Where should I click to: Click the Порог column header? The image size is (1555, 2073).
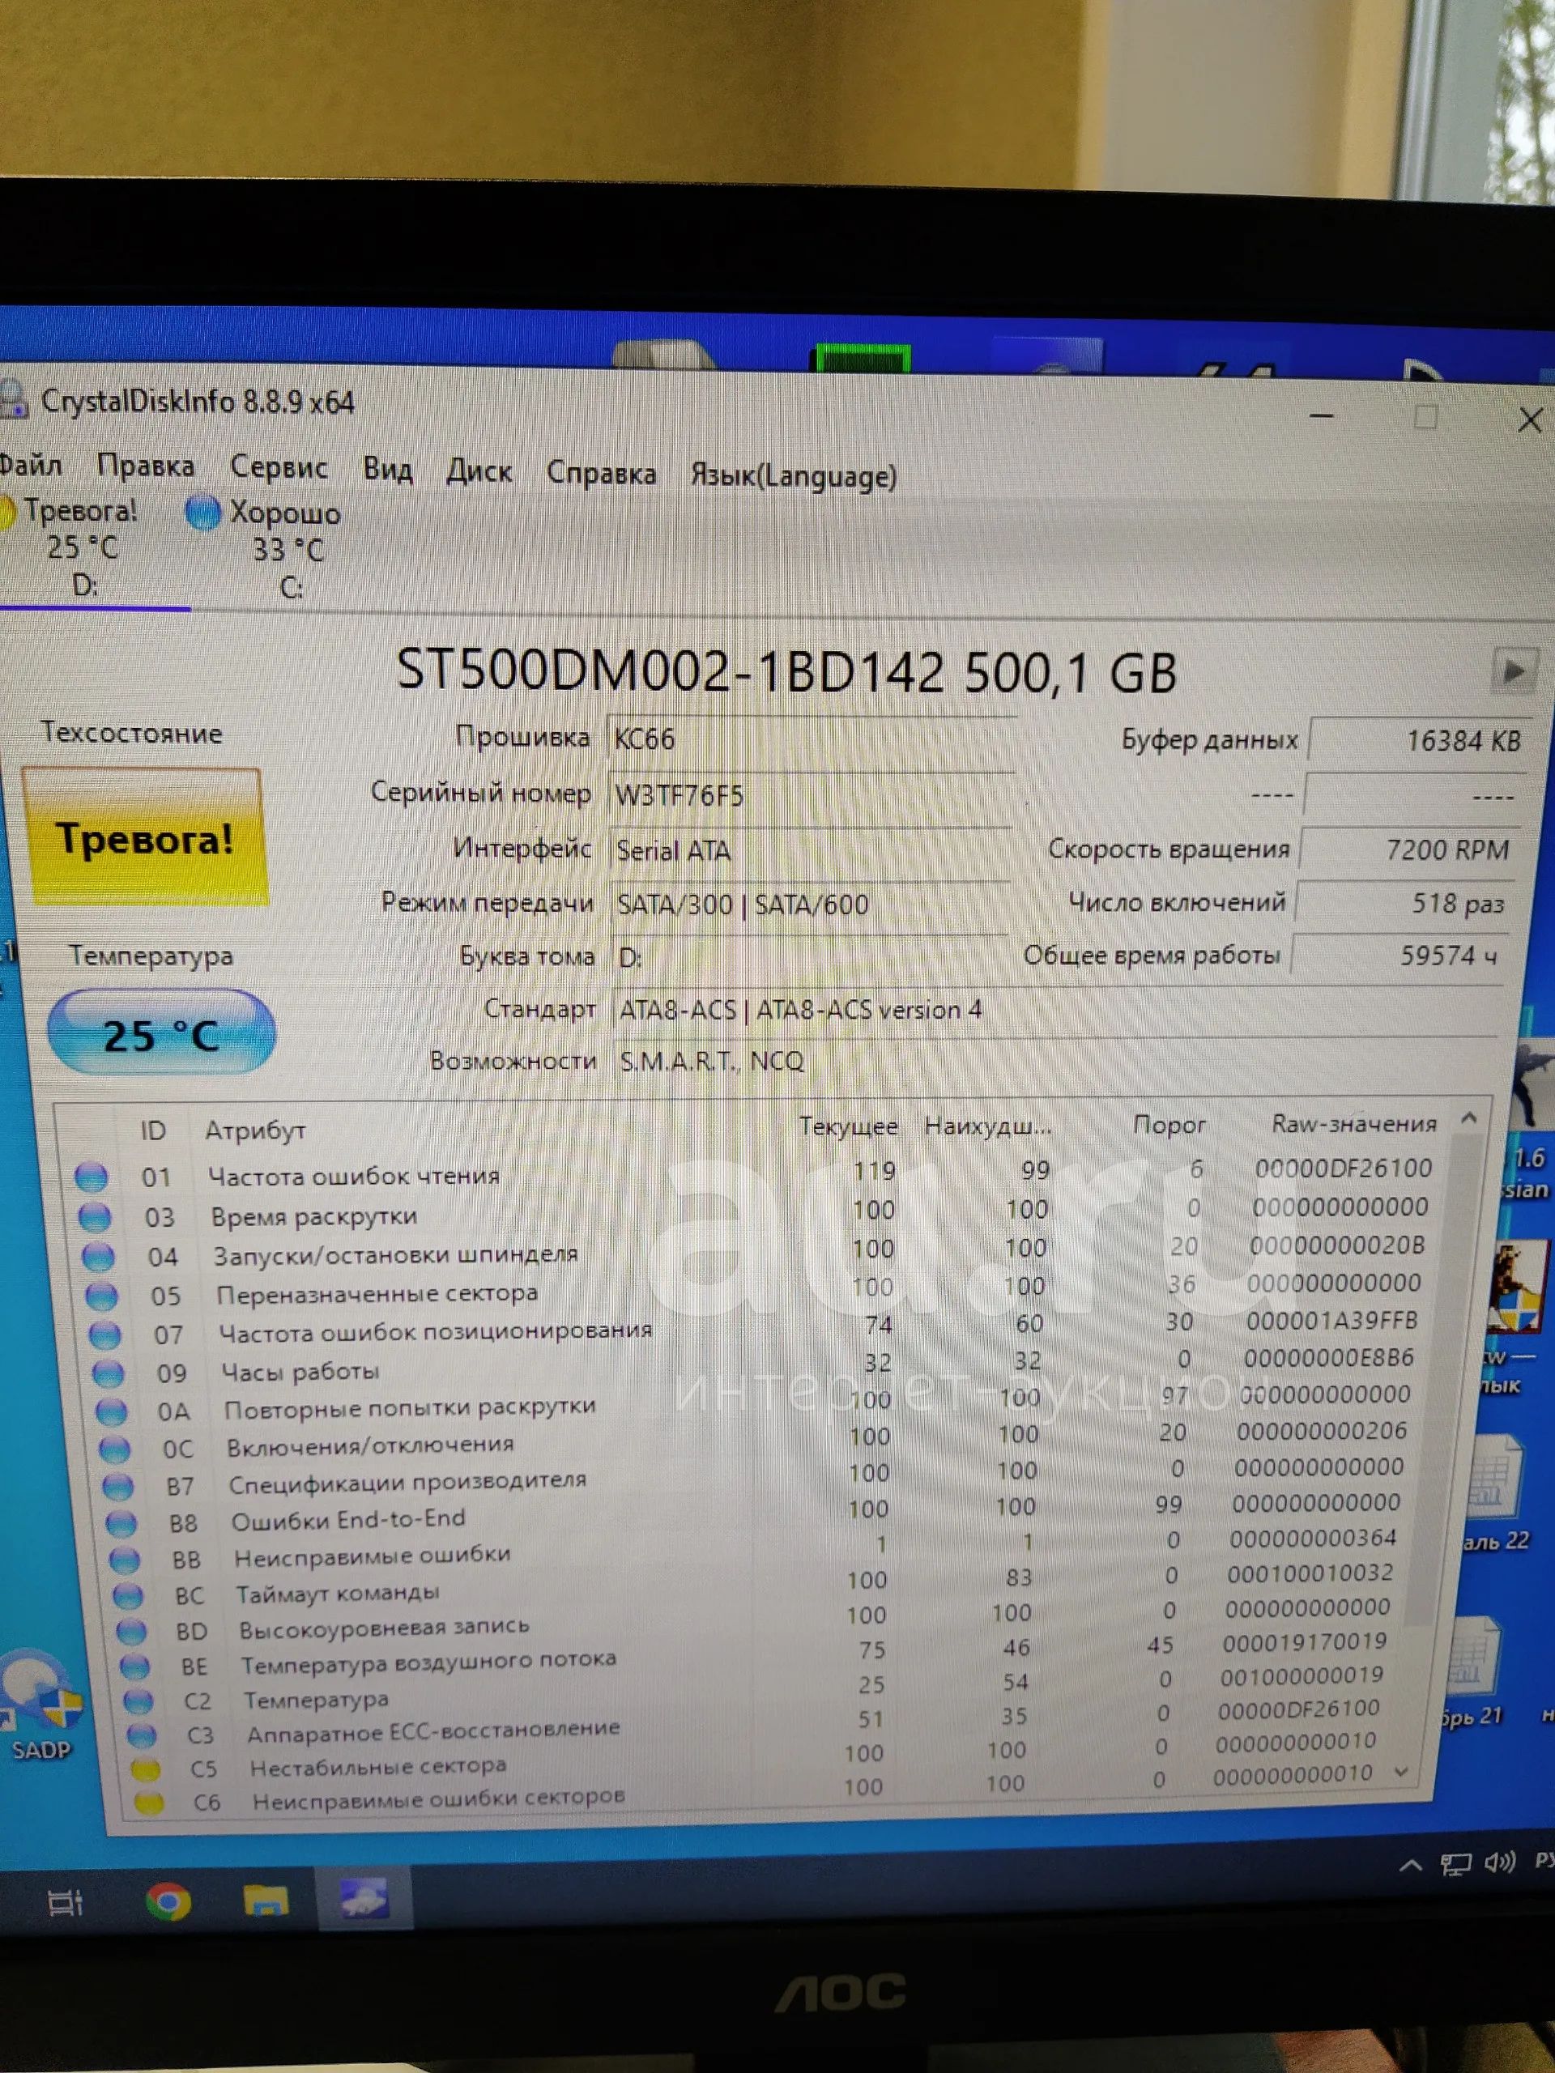point(1169,1125)
